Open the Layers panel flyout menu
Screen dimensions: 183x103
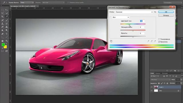coord(182,73)
